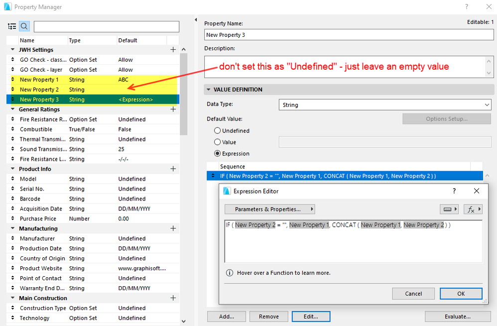Select the Warranty End D... row
497x326 pixels.
click(93, 288)
